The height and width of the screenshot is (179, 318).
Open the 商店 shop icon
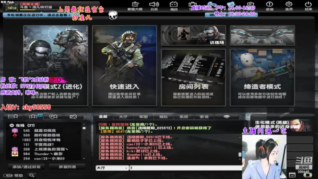pos(174,6)
